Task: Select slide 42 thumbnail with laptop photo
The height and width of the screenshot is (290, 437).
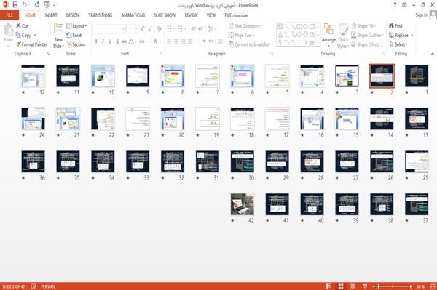Action: click(x=243, y=204)
